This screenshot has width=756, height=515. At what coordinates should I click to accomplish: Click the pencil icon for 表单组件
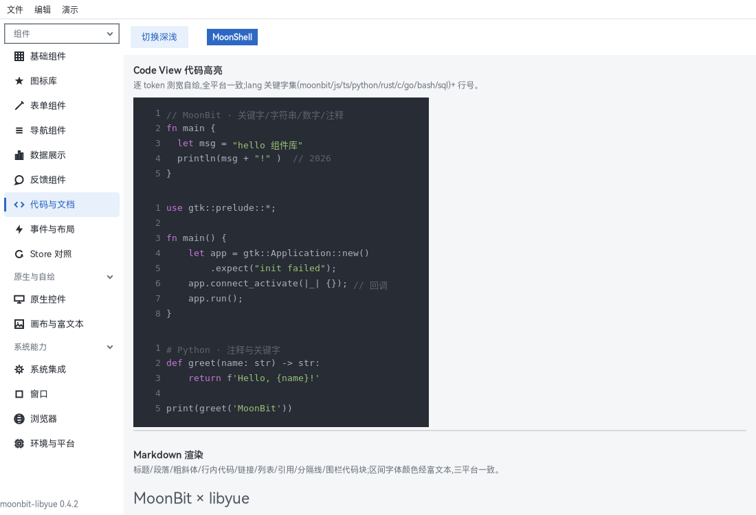tap(19, 106)
